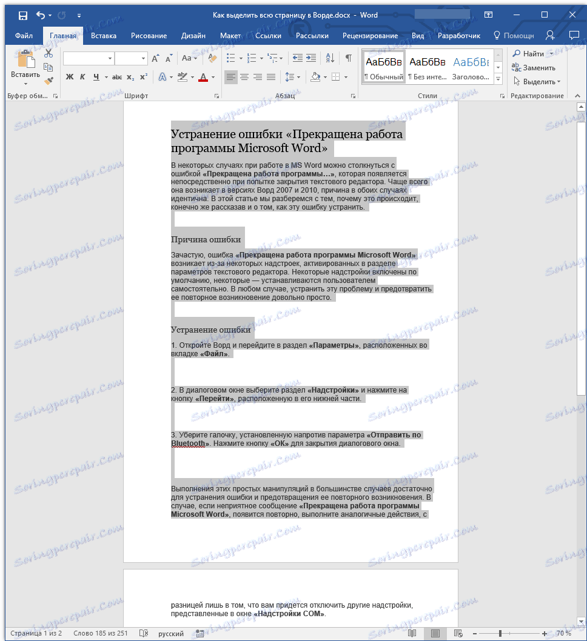587x641 pixels.
Task: Switch to the Рецензирование tab
Action: pyautogui.click(x=370, y=36)
